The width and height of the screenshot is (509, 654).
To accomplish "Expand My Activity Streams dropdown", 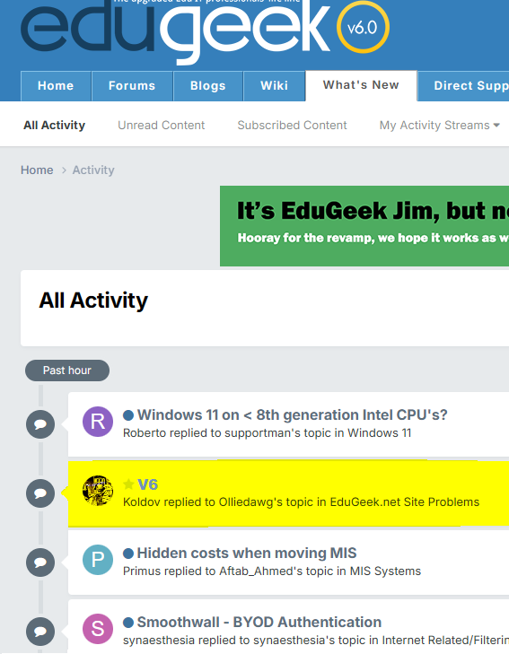I will pyautogui.click(x=439, y=125).
